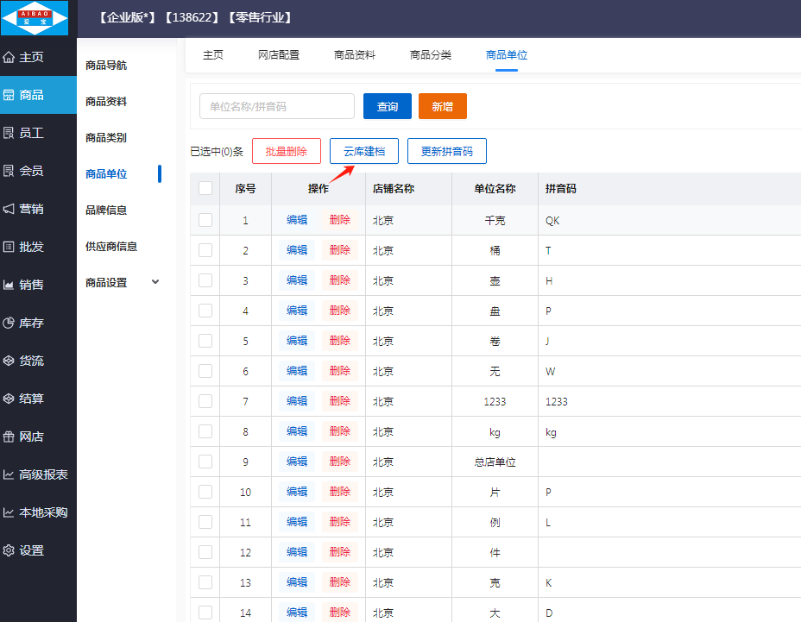Image resolution: width=801 pixels, height=622 pixels.
Task: Tick the checkbox for row 7 unit 1233
Action: coord(205,401)
